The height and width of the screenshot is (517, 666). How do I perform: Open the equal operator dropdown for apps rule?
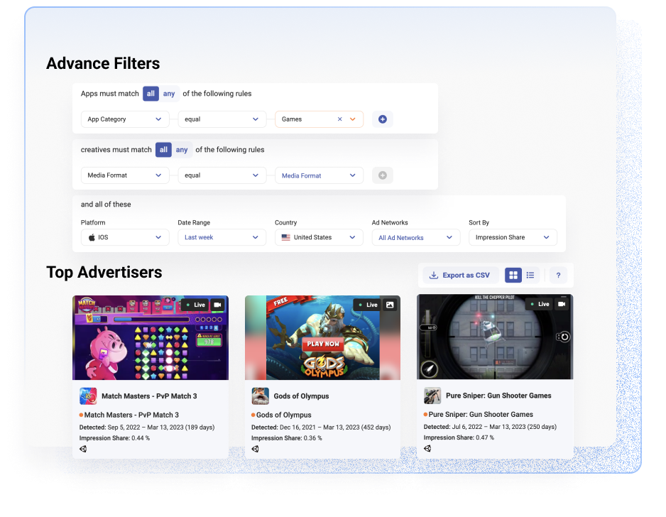(222, 119)
